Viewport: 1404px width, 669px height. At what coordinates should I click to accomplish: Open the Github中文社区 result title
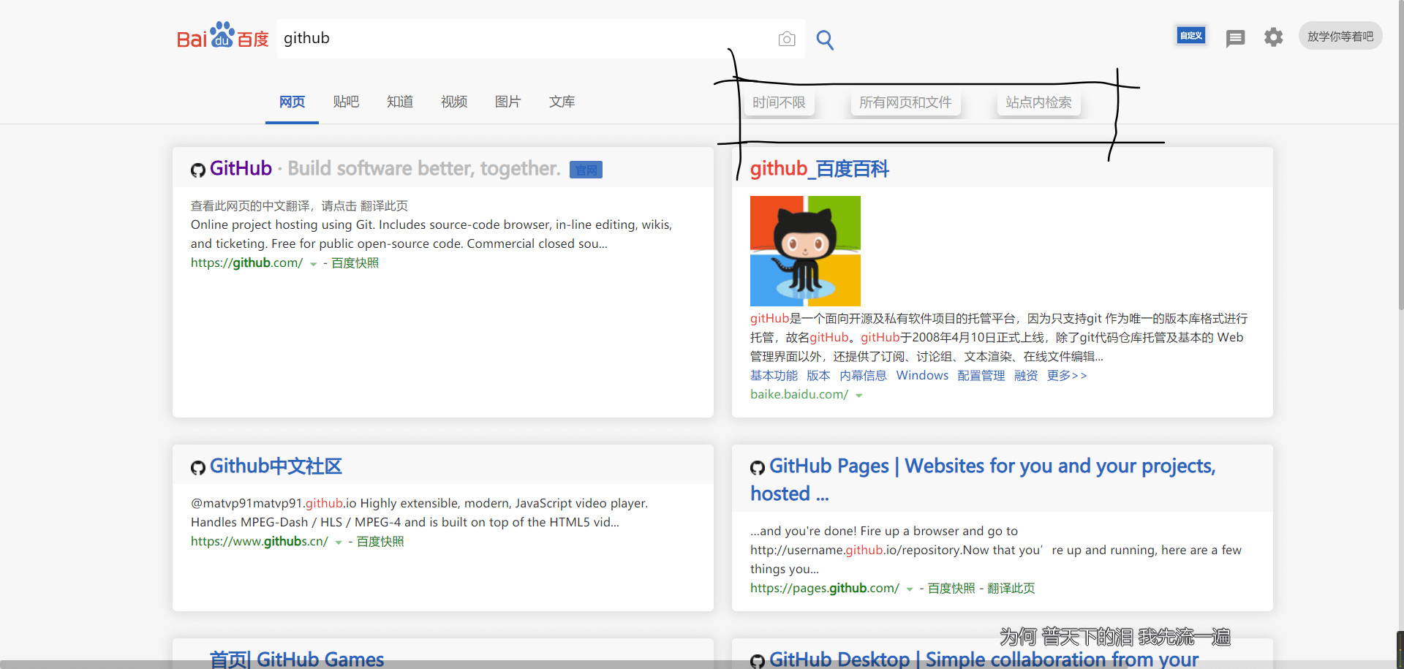coord(276,466)
